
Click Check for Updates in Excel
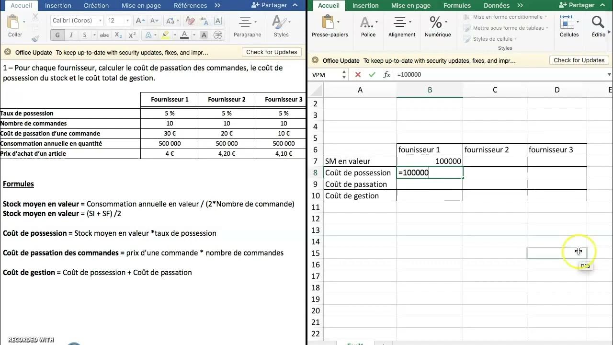[x=579, y=60]
